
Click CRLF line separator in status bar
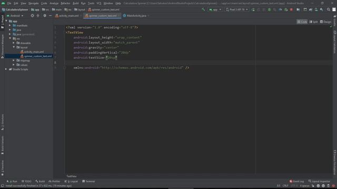pyautogui.click(x=285, y=186)
